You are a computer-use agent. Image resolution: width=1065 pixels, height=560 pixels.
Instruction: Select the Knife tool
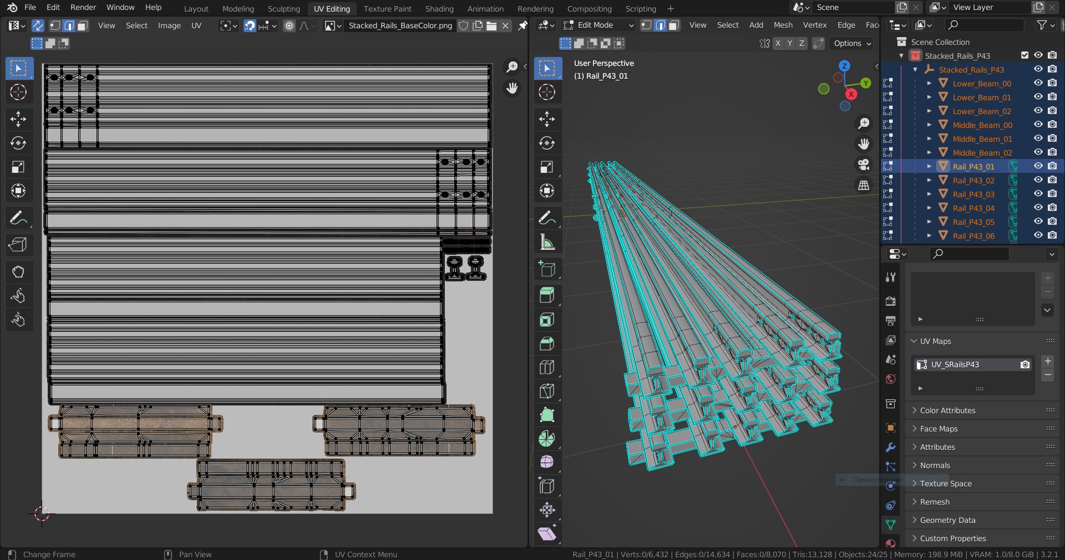pyautogui.click(x=547, y=391)
